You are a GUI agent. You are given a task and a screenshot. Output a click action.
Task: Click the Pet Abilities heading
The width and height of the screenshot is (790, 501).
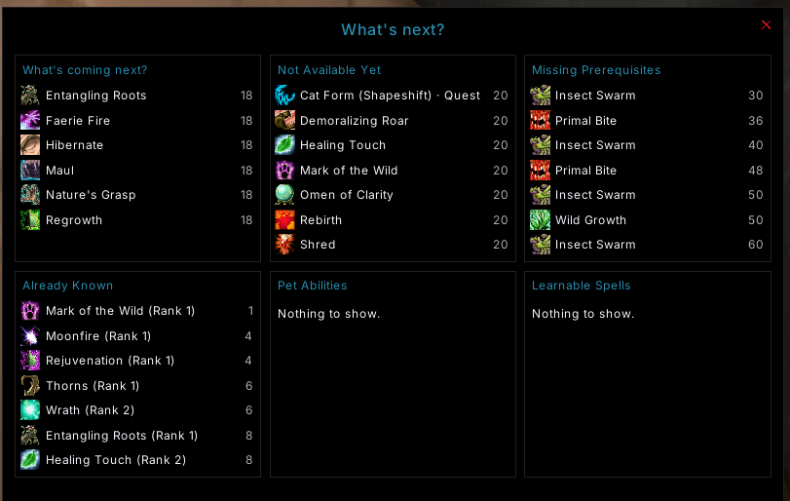312,286
